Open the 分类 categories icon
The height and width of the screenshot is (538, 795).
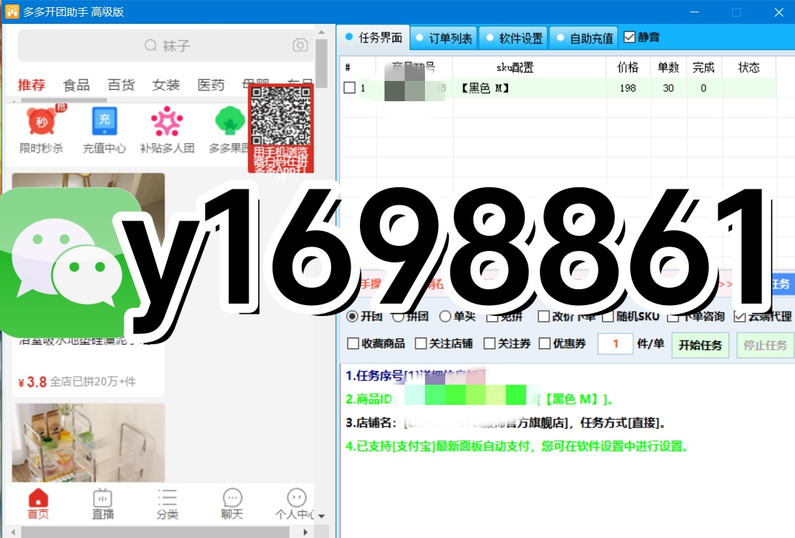point(167,503)
